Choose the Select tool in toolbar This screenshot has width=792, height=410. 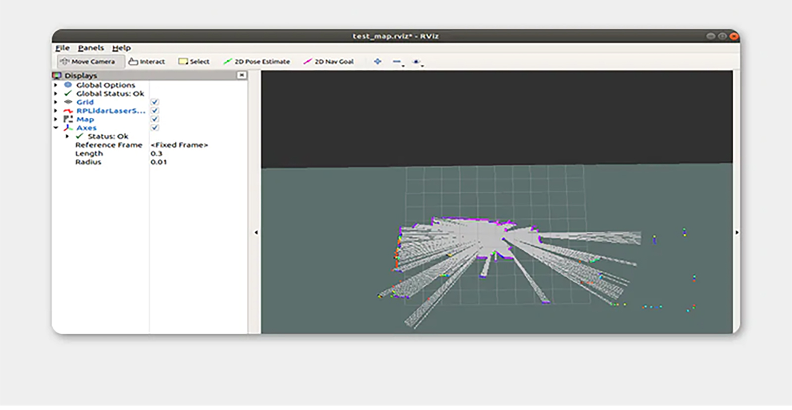(x=194, y=61)
